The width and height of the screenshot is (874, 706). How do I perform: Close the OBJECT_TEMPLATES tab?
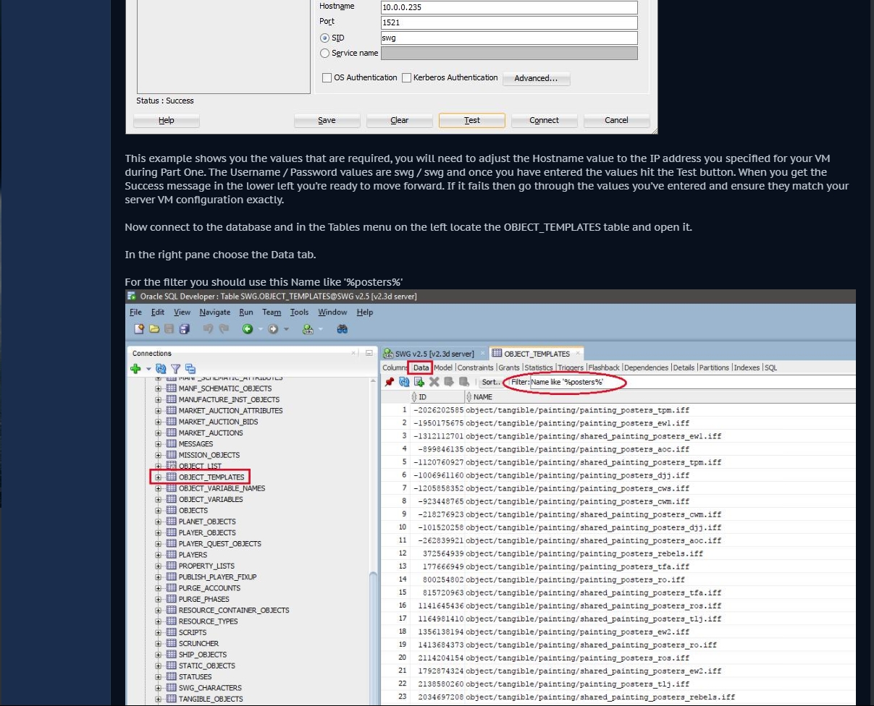point(577,354)
